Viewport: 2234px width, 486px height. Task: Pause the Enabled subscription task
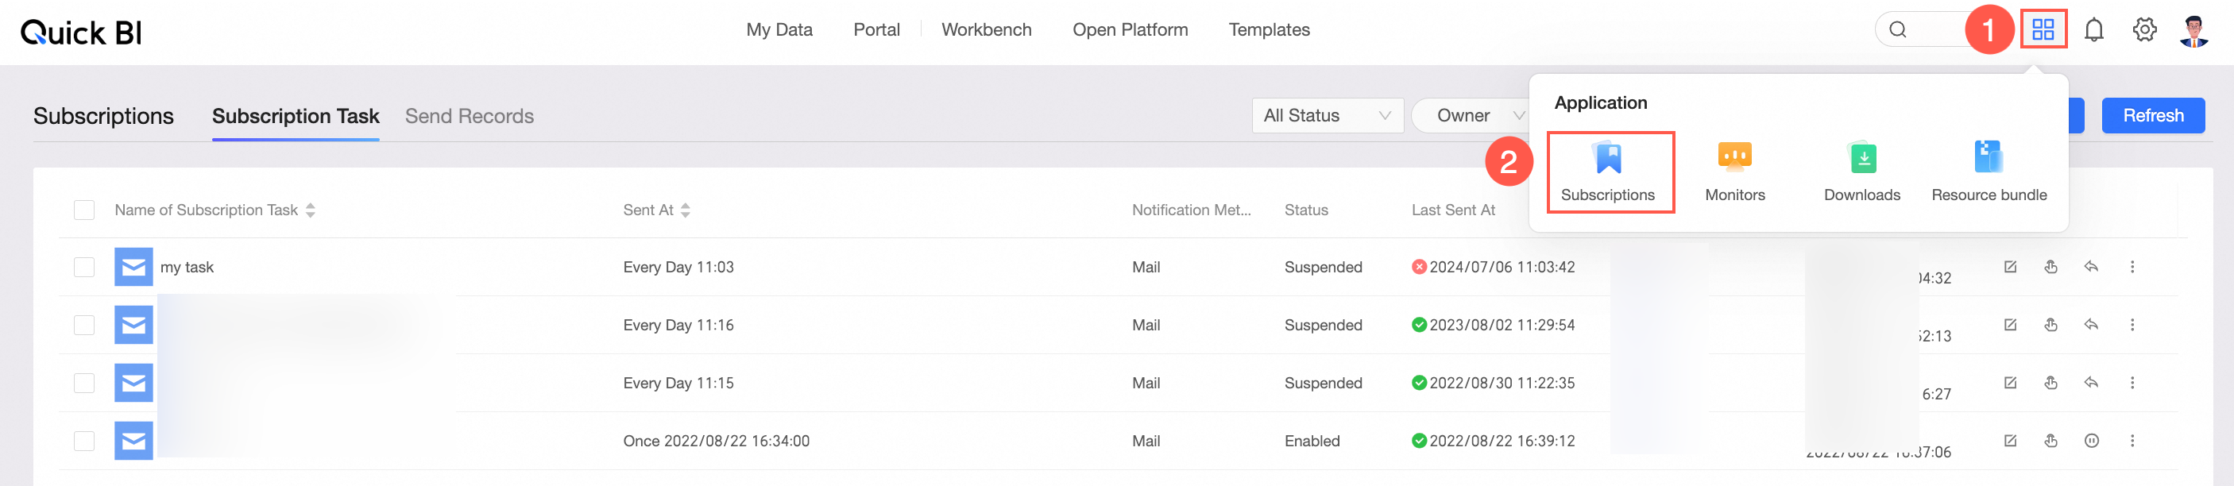pos(2091,441)
